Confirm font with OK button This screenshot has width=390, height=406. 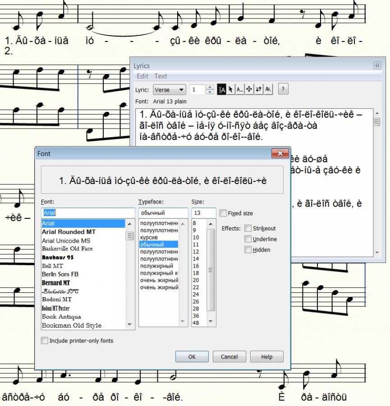coord(192,357)
